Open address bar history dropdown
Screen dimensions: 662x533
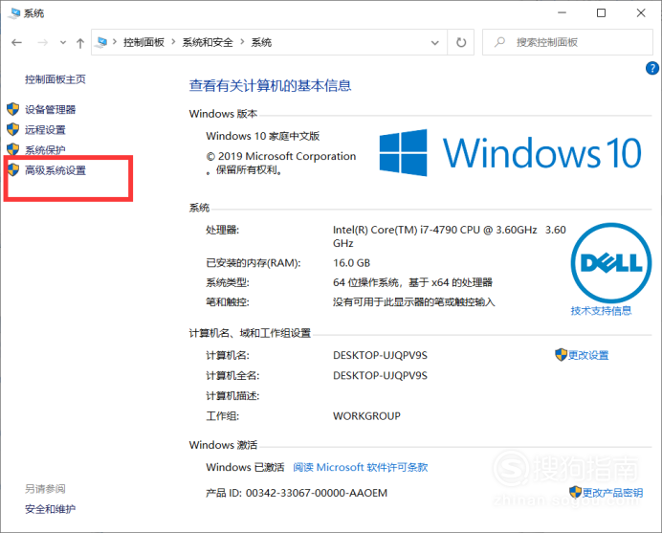tap(435, 42)
